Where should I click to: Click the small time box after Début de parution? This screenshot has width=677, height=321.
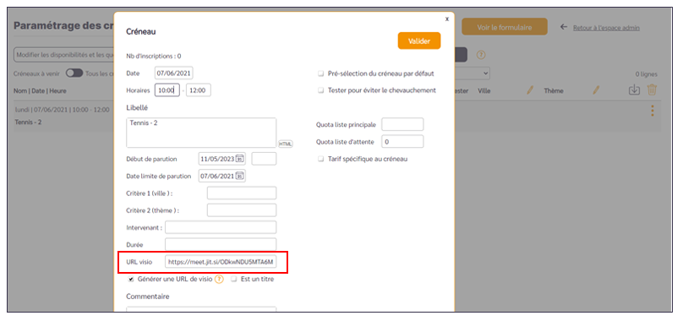pos(264,159)
